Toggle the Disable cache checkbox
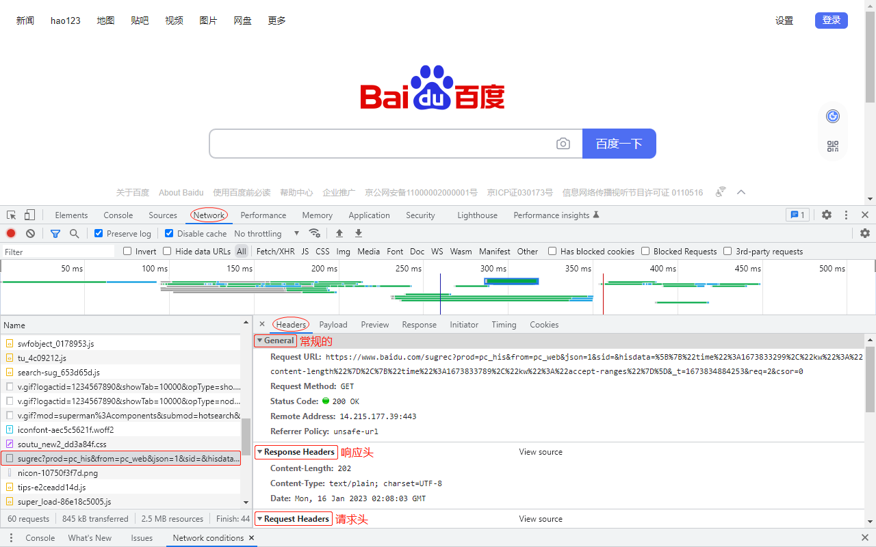The width and height of the screenshot is (876, 547). (x=169, y=233)
